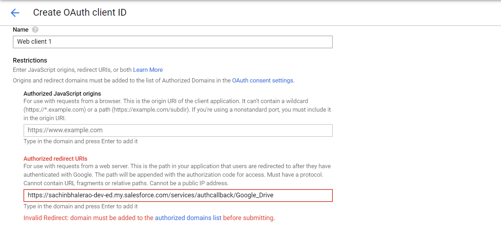
Task: Click the JavaScript origins description paragraph
Action: pyautogui.click(x=177, y=110)
